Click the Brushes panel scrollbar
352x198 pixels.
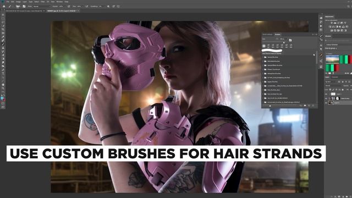click(x=316, y=58)
